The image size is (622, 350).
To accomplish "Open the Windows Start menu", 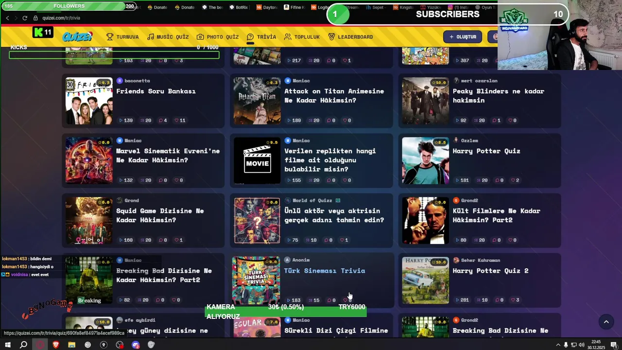I will 7,345.
